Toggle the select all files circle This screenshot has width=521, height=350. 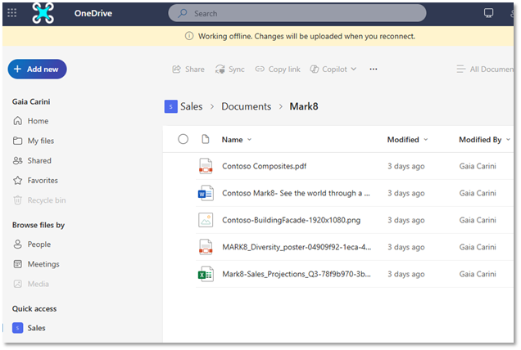[x=183, y=139]
